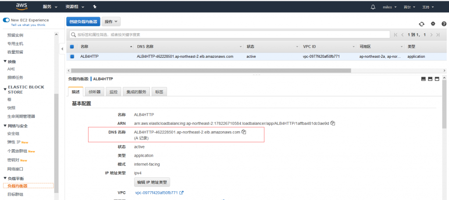Open 目标群组 in sidebar

point(15,194)
